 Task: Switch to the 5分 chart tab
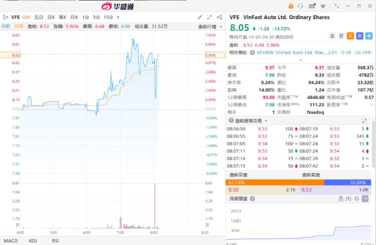click(96, 17)
